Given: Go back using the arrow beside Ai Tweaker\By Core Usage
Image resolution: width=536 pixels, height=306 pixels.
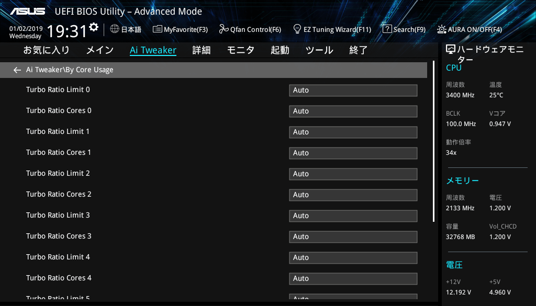Looking at the screenshot, I should 17,70.
